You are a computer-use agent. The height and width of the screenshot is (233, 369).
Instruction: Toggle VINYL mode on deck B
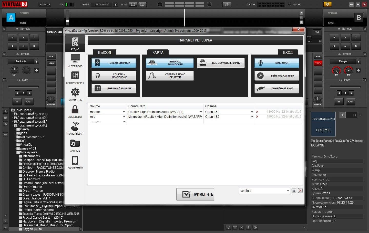tap(318, 63)
